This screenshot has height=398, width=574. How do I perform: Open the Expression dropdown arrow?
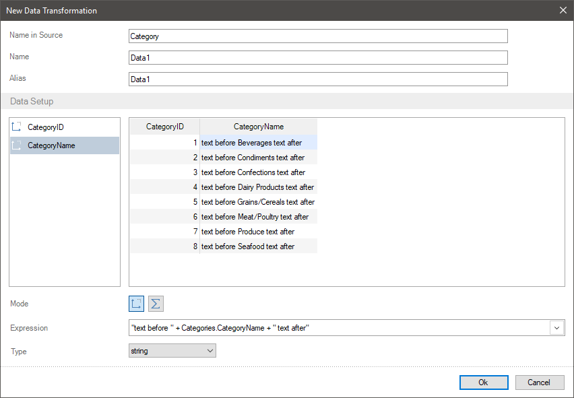(x=557, y=328)
